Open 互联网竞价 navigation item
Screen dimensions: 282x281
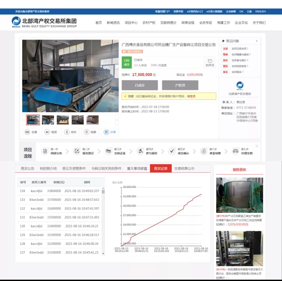tap(168, 23)
